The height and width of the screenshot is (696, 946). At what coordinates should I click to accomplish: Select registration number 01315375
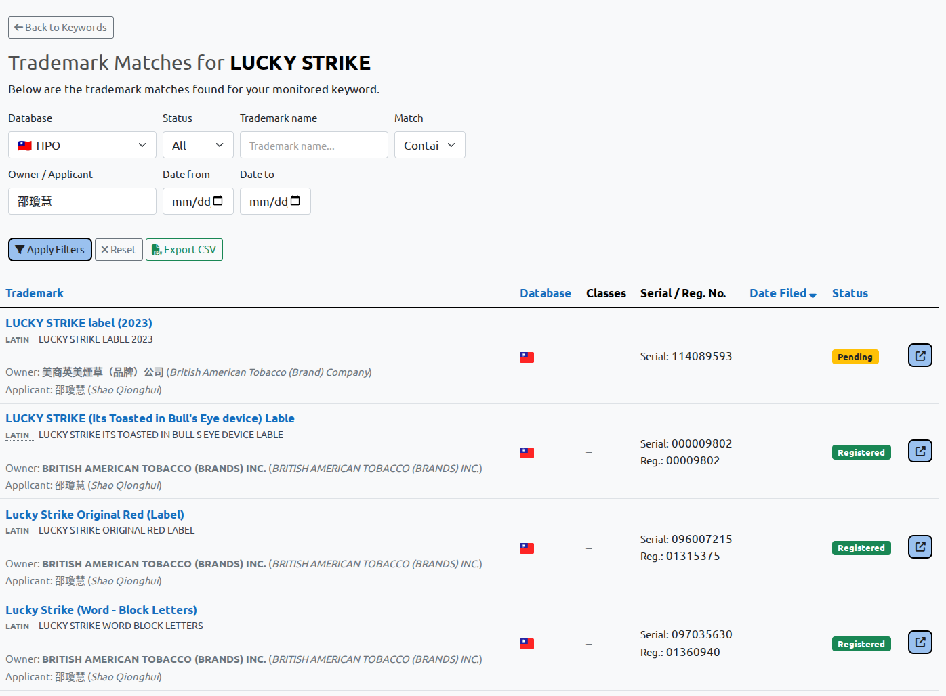693,556
